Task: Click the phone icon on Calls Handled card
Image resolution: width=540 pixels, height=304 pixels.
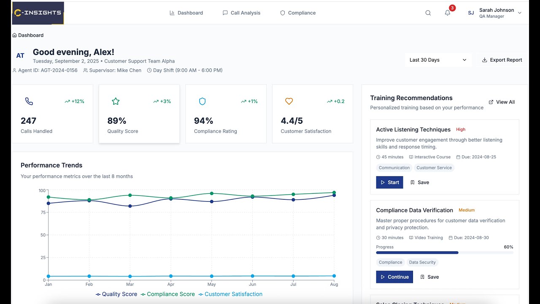Action: click(x=29, y=101)
